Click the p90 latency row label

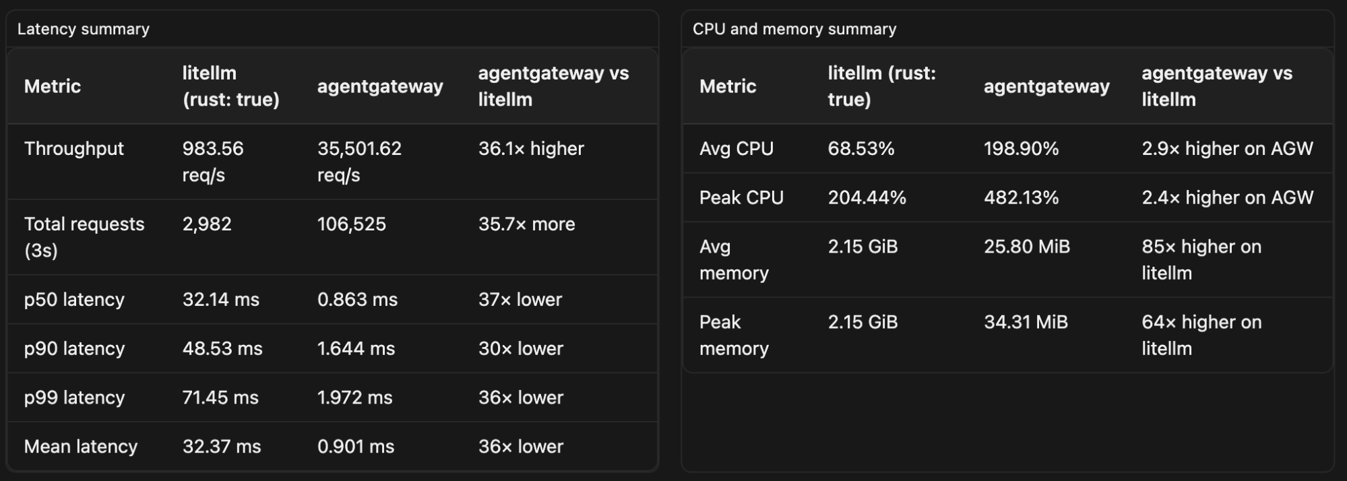click(74, 348)
